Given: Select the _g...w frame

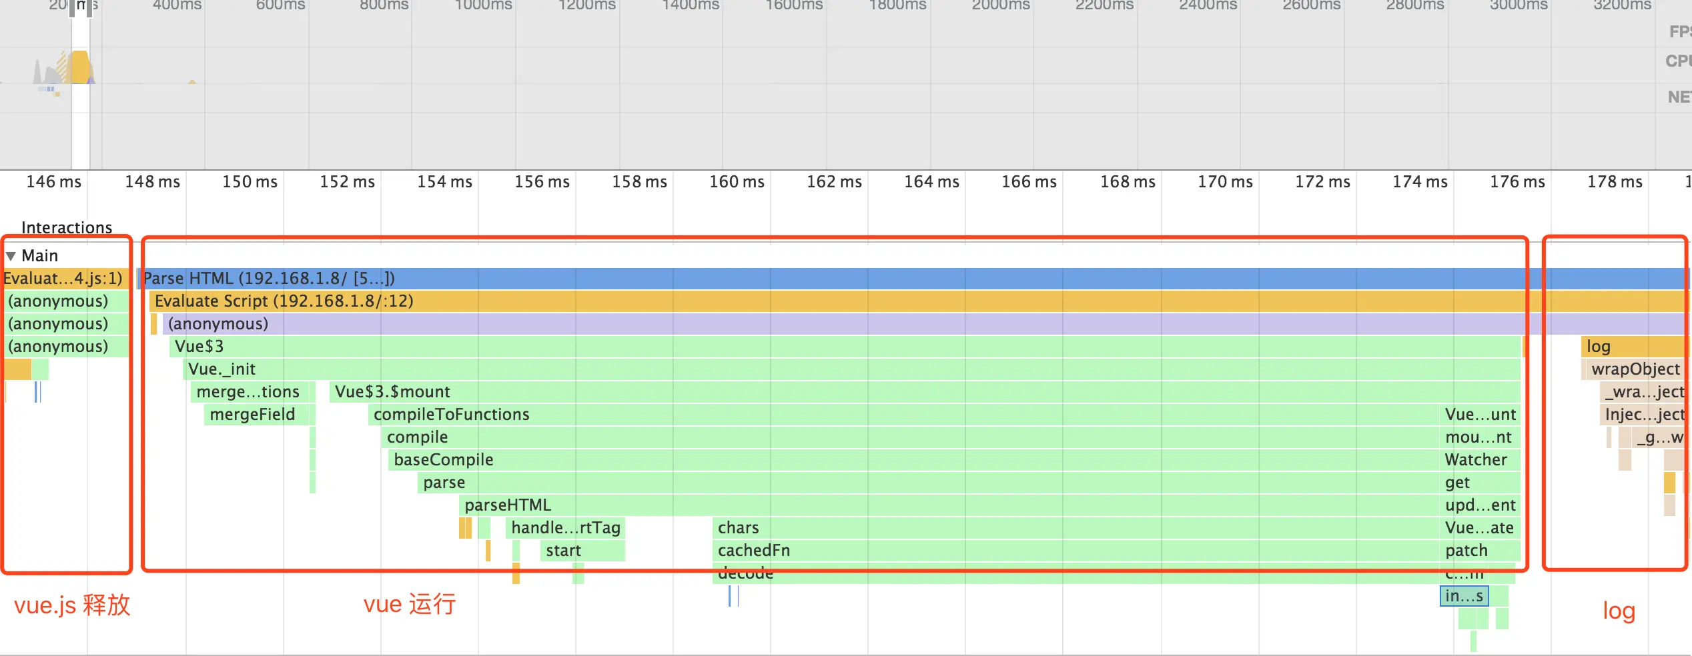Looking at the screenshot, I should pos(1661,437).
